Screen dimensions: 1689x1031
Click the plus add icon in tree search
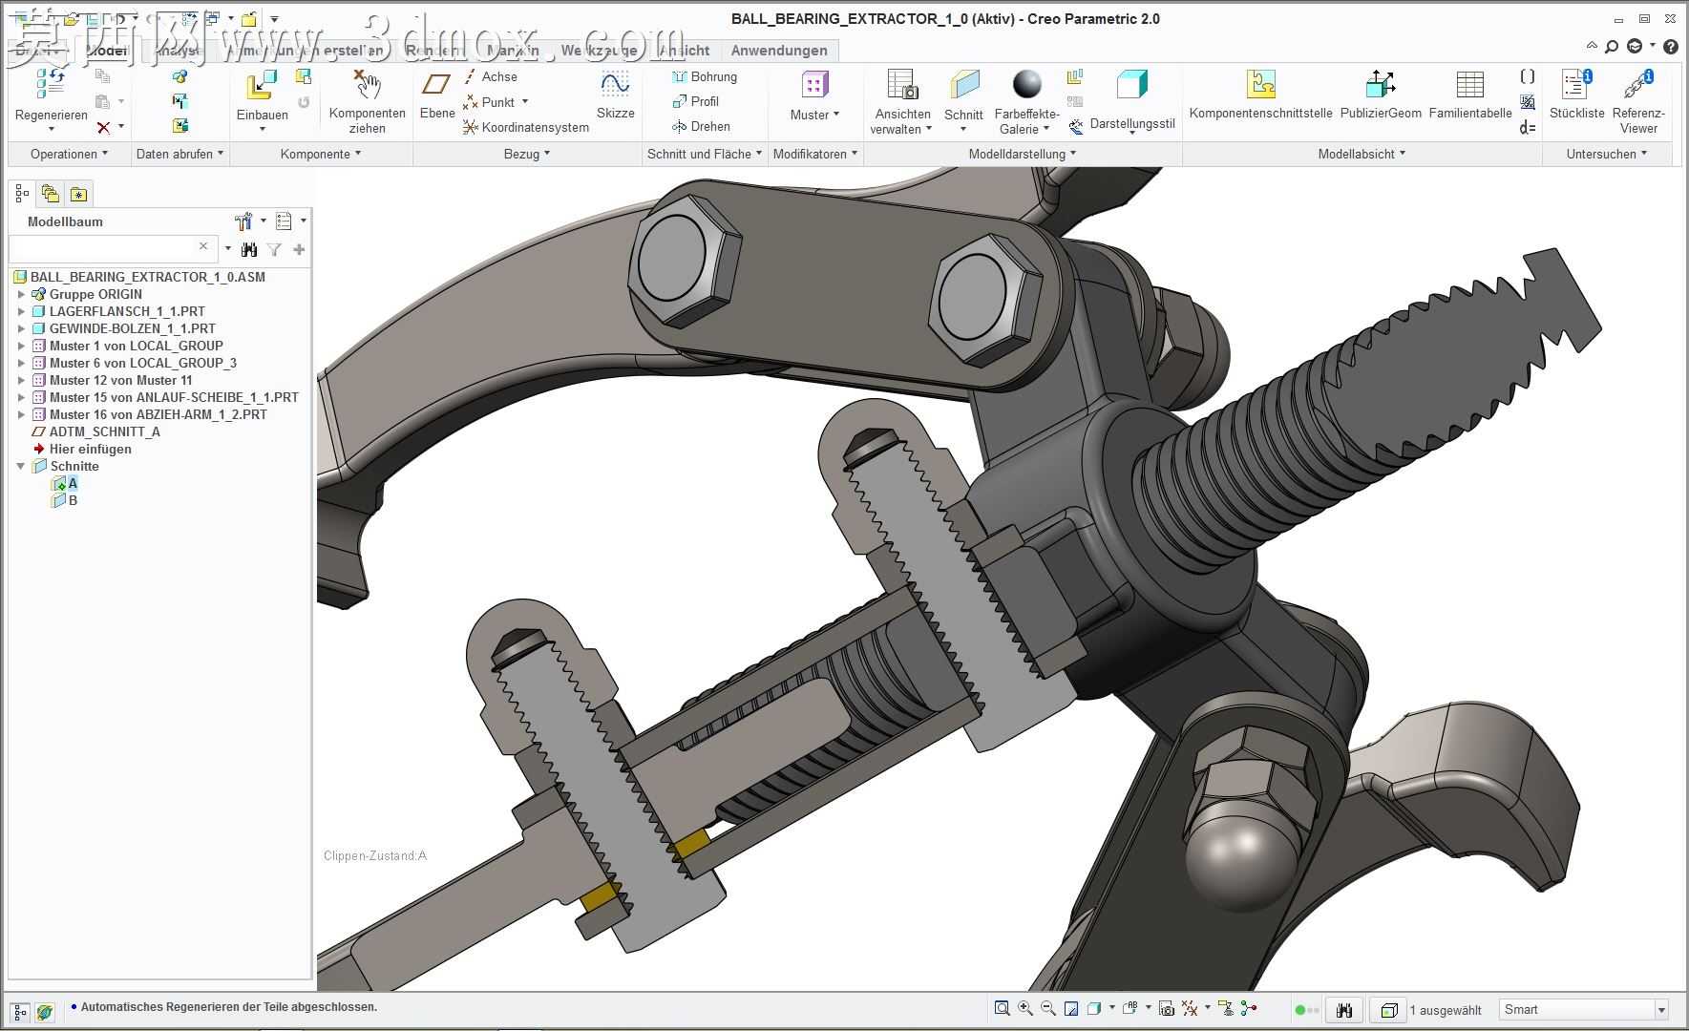tap(299, 249)
